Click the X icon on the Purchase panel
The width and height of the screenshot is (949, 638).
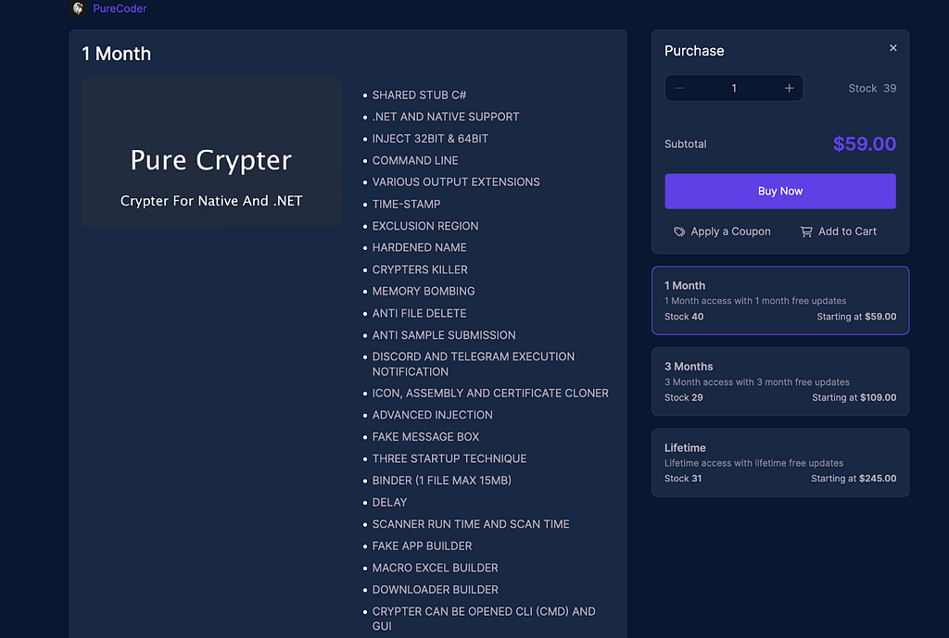(x=892, y=47)
